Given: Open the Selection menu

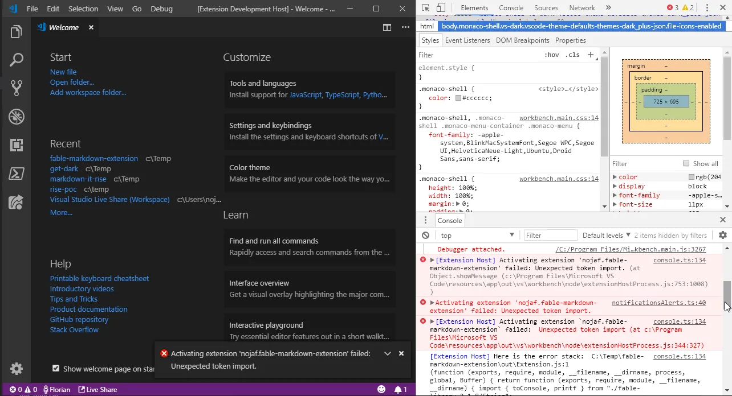Looking at the screenshot, I should 83,9.
